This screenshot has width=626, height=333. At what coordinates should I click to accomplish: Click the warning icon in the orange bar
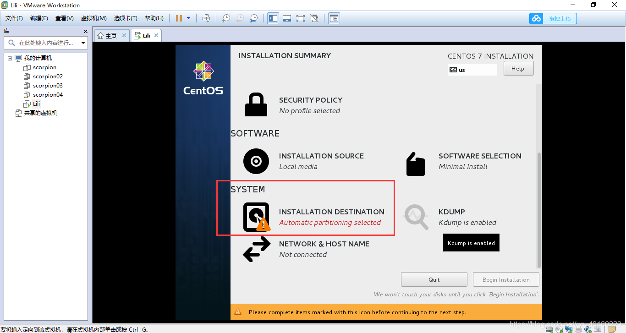[x=238, y=312]
